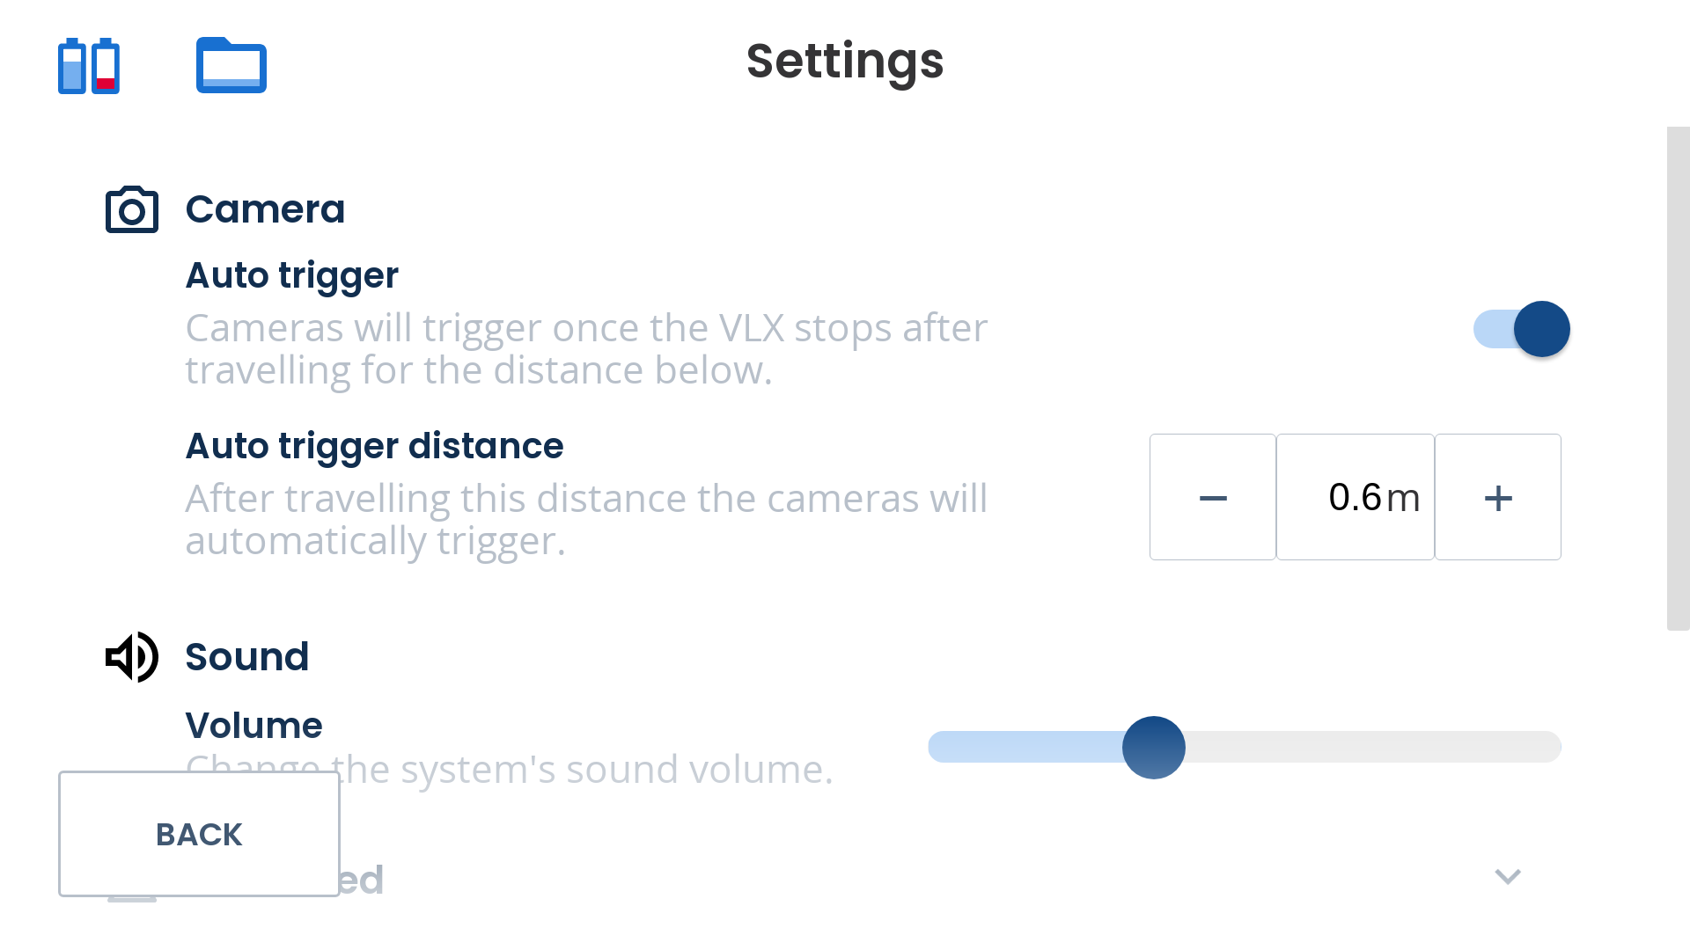The height and width of the screenshot is (950, 1690).
Task: Expand the collapsed section with the chevron
Action: 1508,877
